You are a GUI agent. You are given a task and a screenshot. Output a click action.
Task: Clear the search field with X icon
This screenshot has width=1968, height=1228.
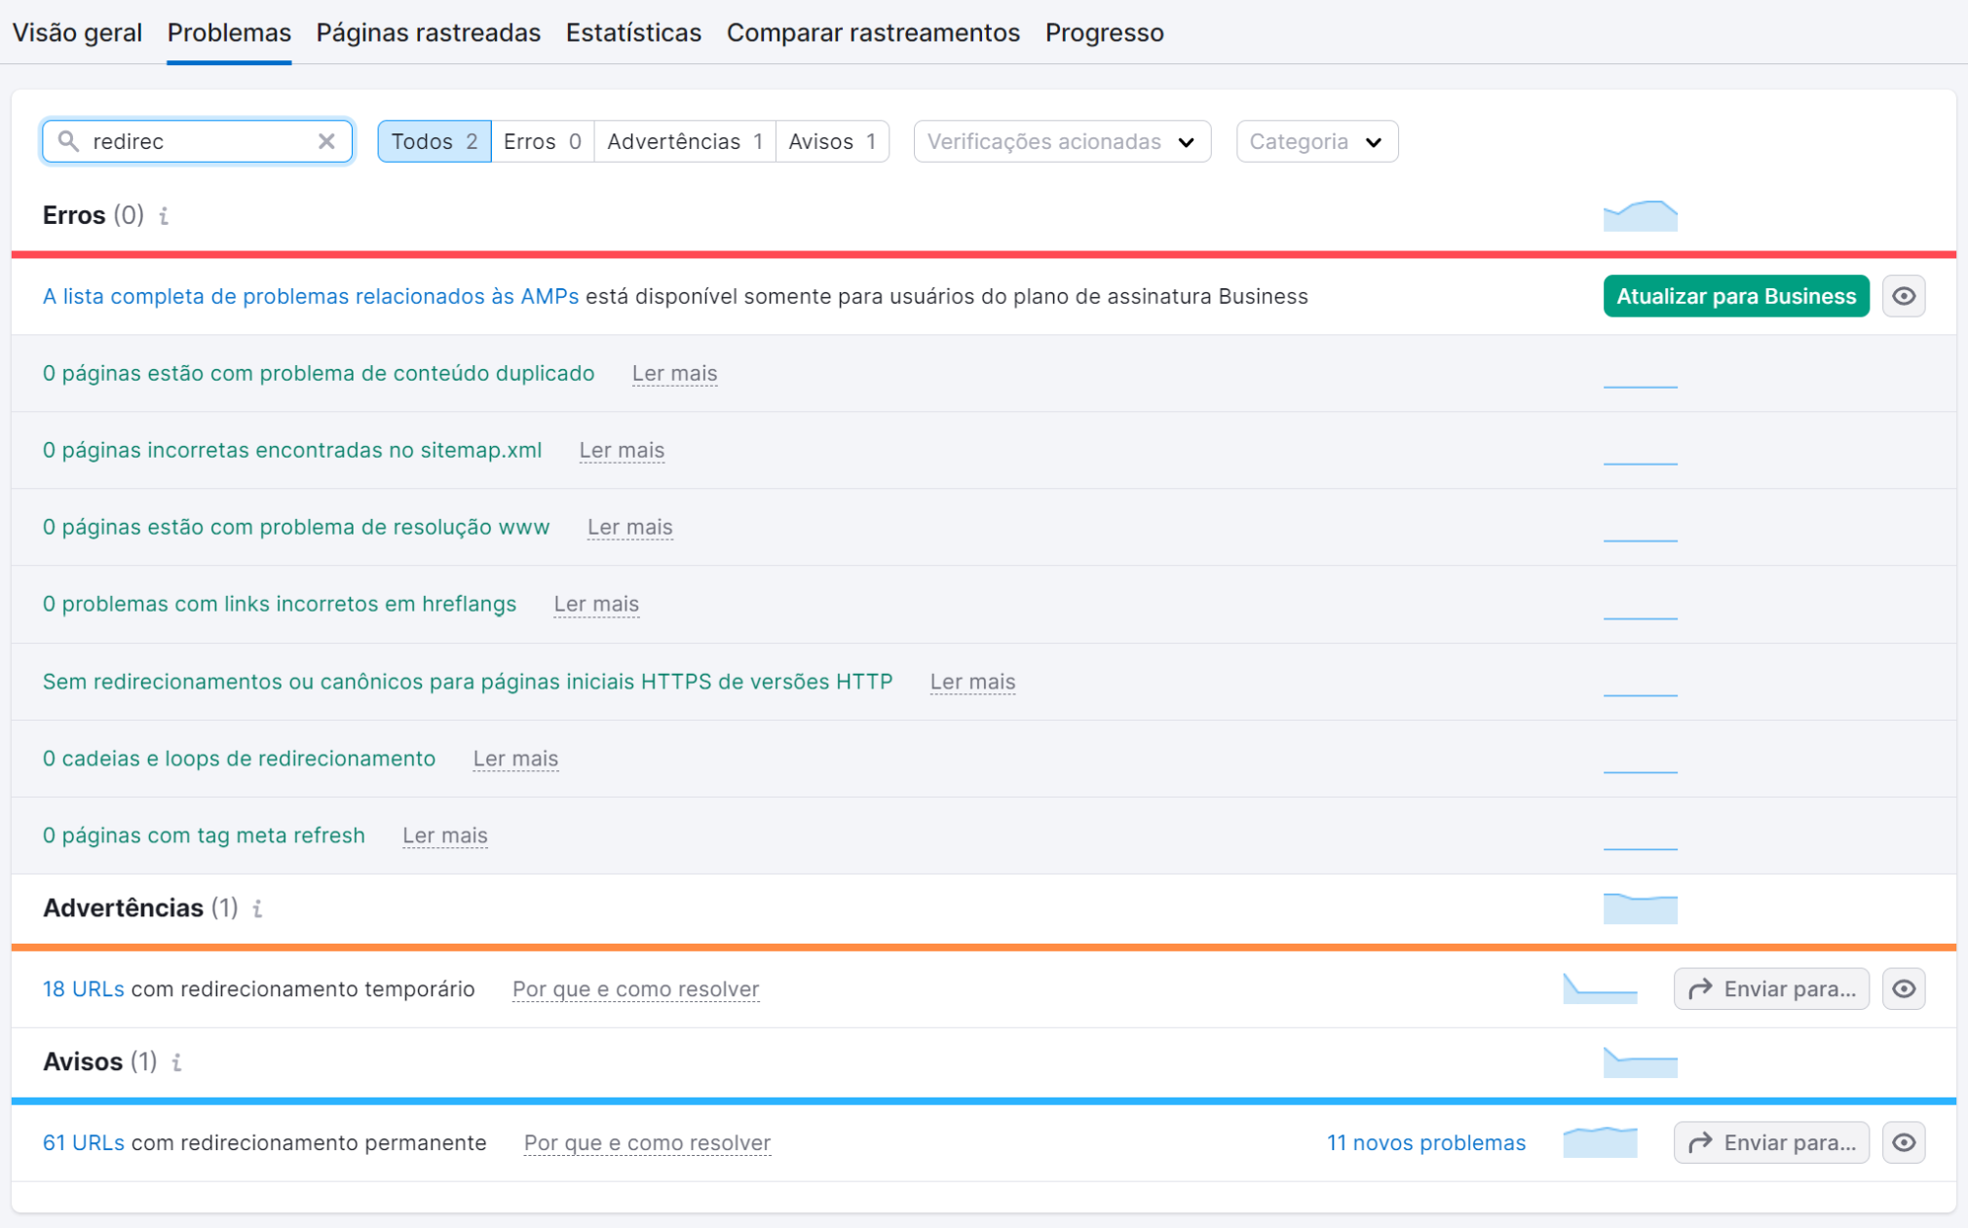coord(326,141)
